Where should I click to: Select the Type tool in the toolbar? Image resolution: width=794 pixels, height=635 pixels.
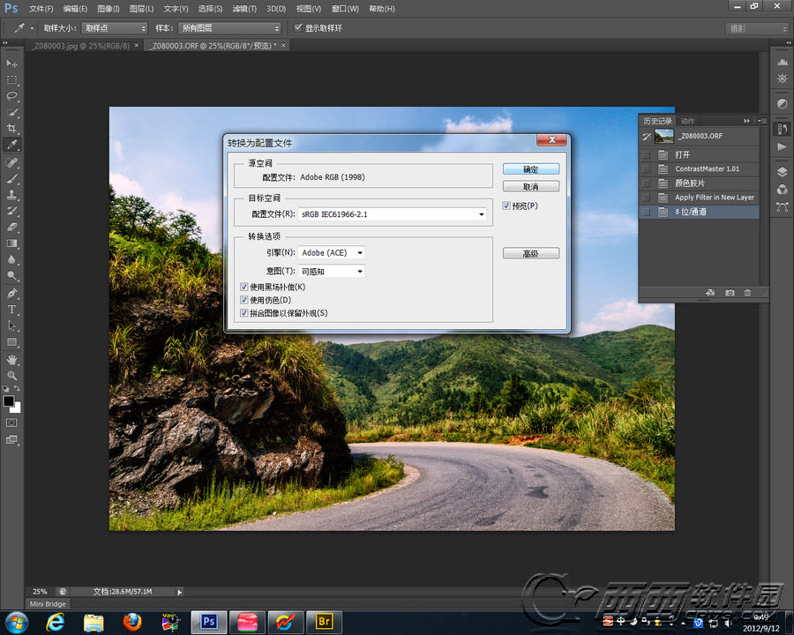point(12,310)
